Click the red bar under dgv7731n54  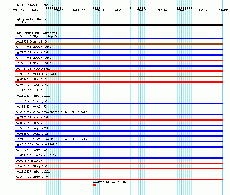pyautogui.click(x=119, y=60)
